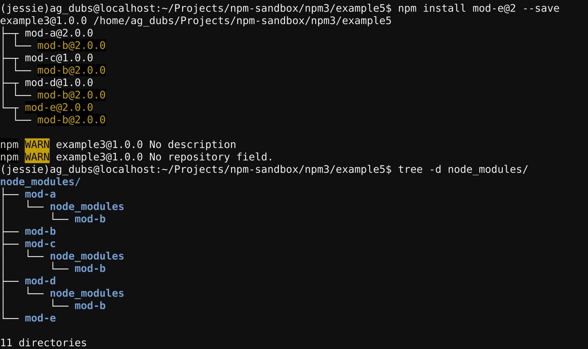
Task: Click the root "node_modules/" directory heading
Action: pos(40,182)
